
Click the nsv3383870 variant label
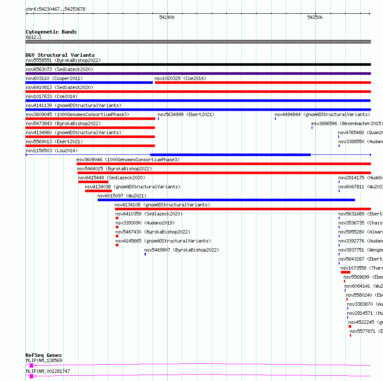[365, 304]
